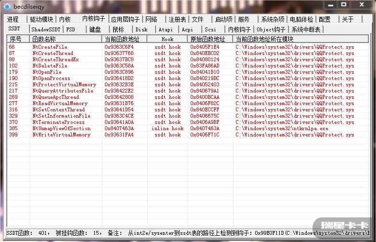376x242 pixels.
Task: Open the 应用层钩子 tab
Action: point(125,19)
